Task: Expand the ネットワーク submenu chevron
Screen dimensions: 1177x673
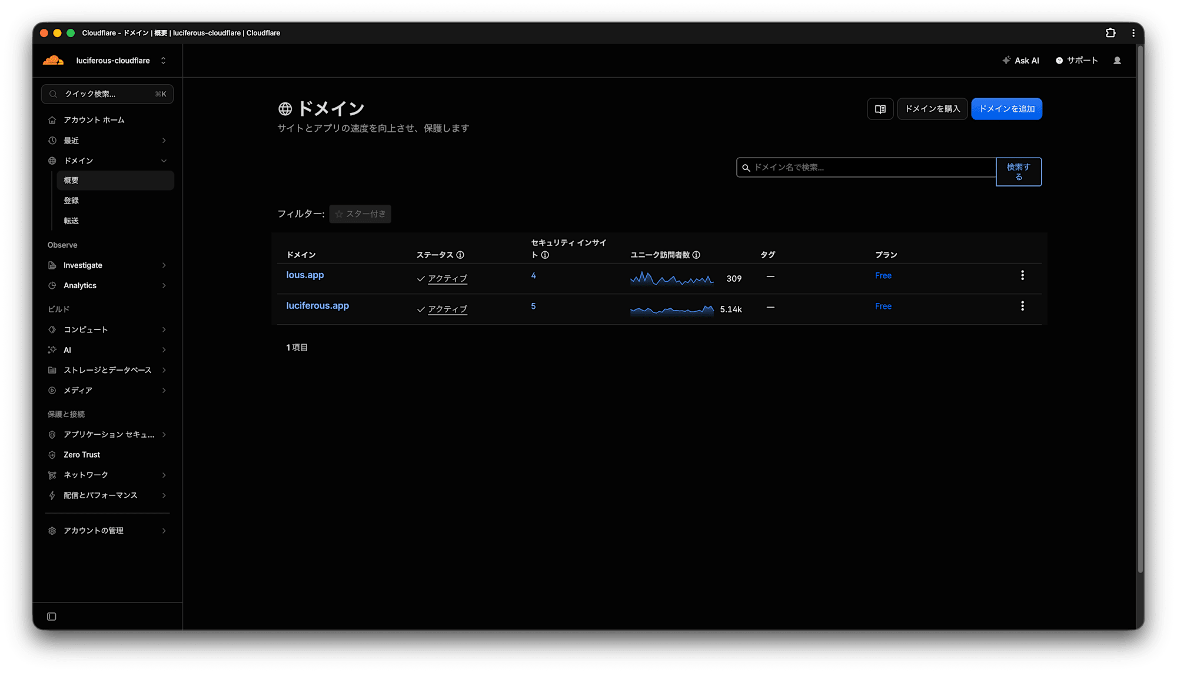Action: 164,475
